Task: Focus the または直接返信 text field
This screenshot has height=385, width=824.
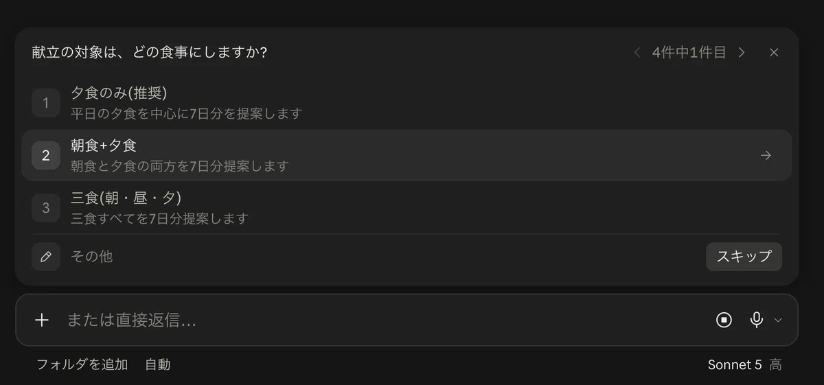Action: click(x=385, y=320)
